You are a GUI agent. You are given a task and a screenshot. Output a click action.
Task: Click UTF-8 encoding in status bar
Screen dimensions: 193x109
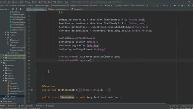(182, 108)
